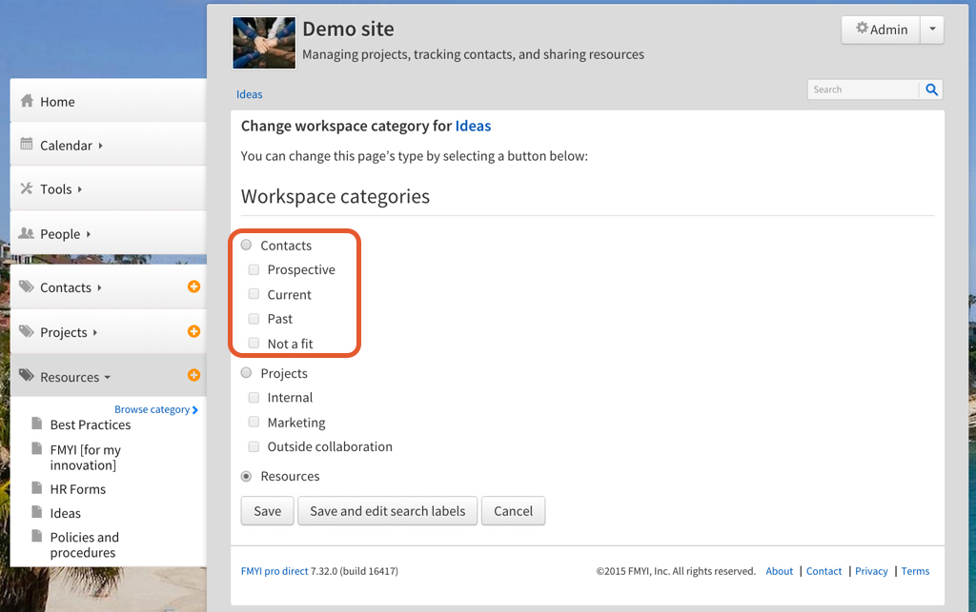Screen dimensions: 976x612
Task: Click the HR Forms document icon
Action: [x=37, y=488]
